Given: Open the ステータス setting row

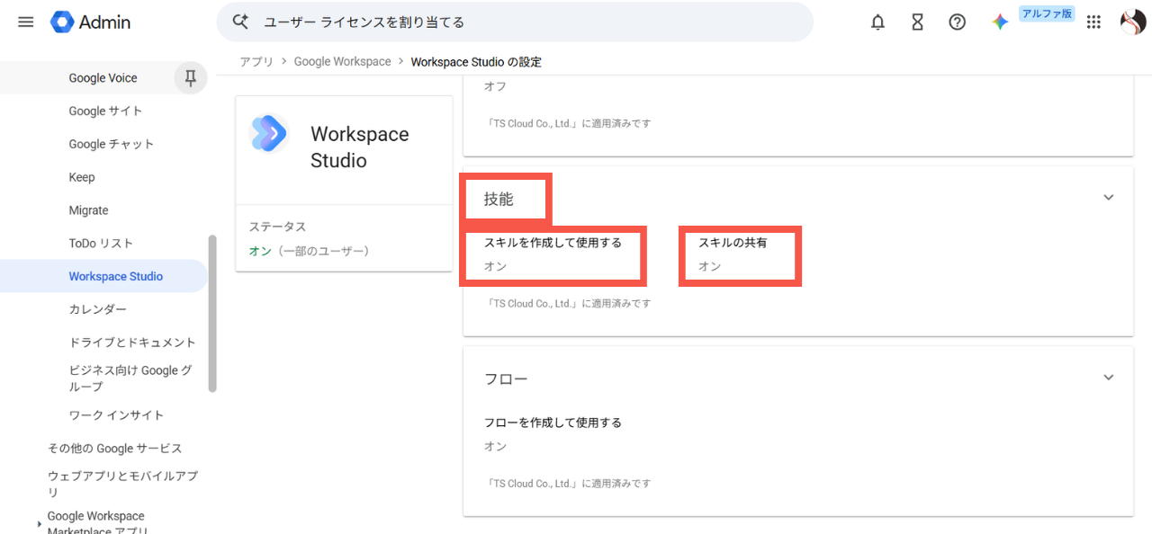Looking at the screenshot, I should click(344, 238).
